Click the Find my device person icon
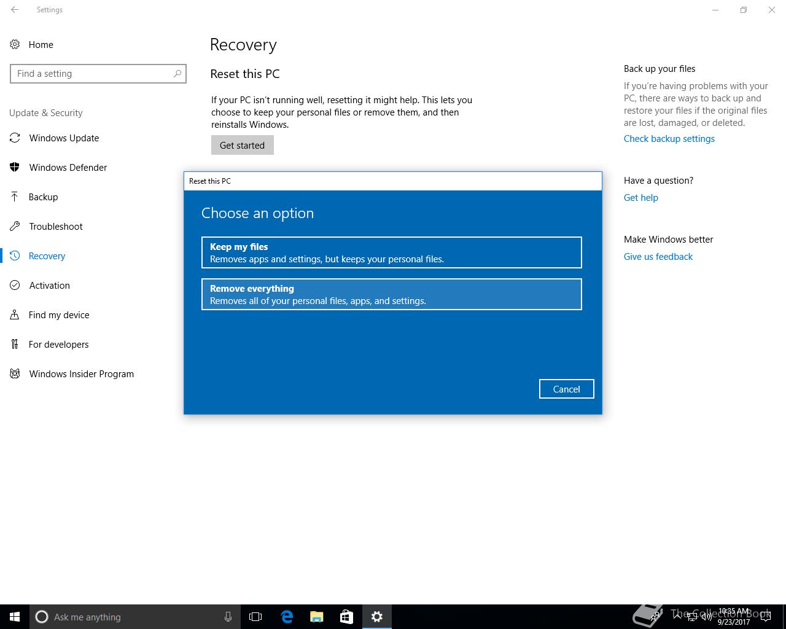Screen dimensions: 786x629 click(15, 314)
